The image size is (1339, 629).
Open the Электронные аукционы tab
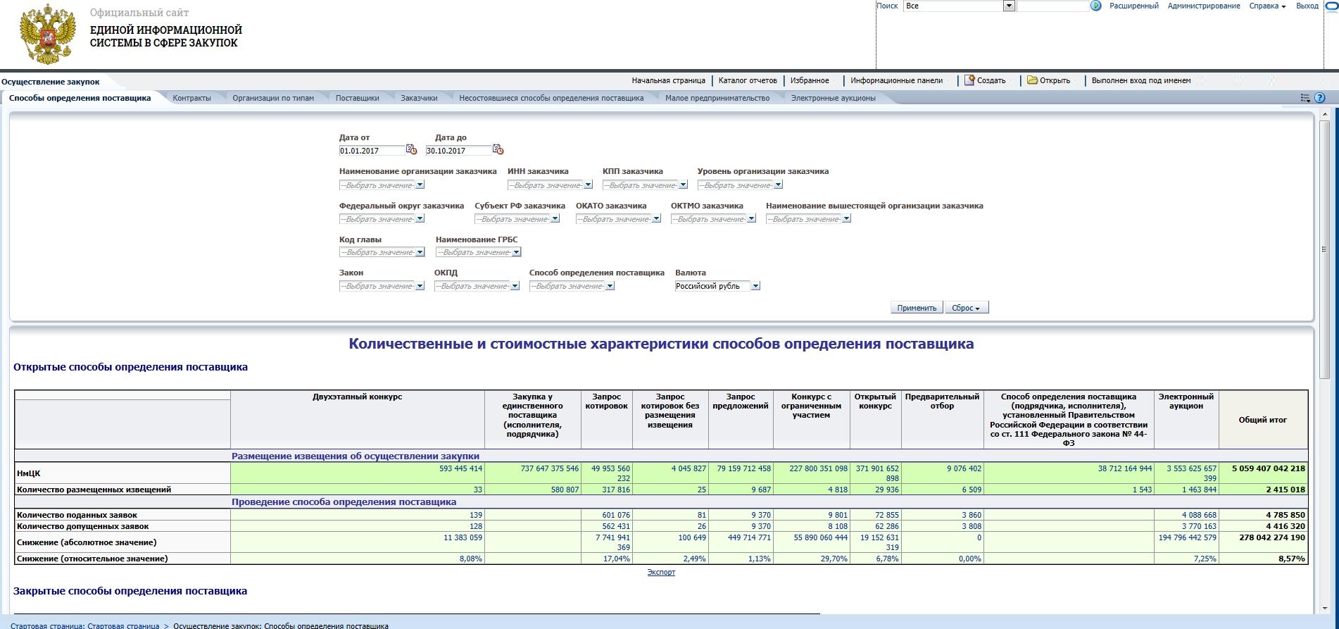(833, 99)
